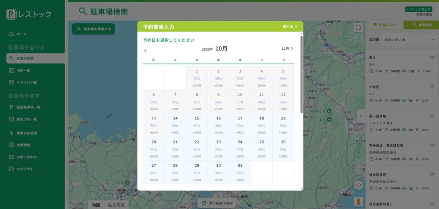Collapse the results panel with double chevron

point(361,116)
